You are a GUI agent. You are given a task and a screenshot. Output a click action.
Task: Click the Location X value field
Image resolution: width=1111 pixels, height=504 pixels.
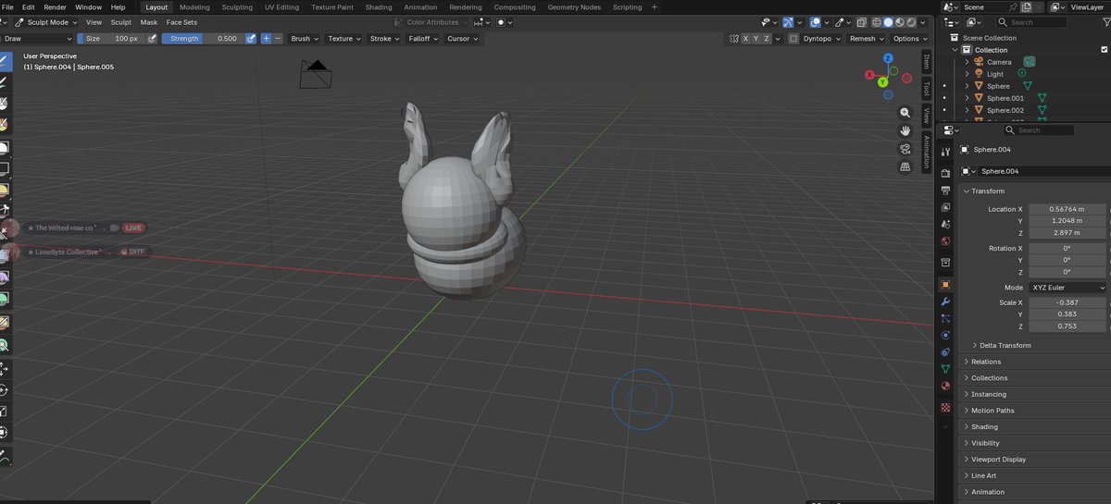tap(1067, 209)
